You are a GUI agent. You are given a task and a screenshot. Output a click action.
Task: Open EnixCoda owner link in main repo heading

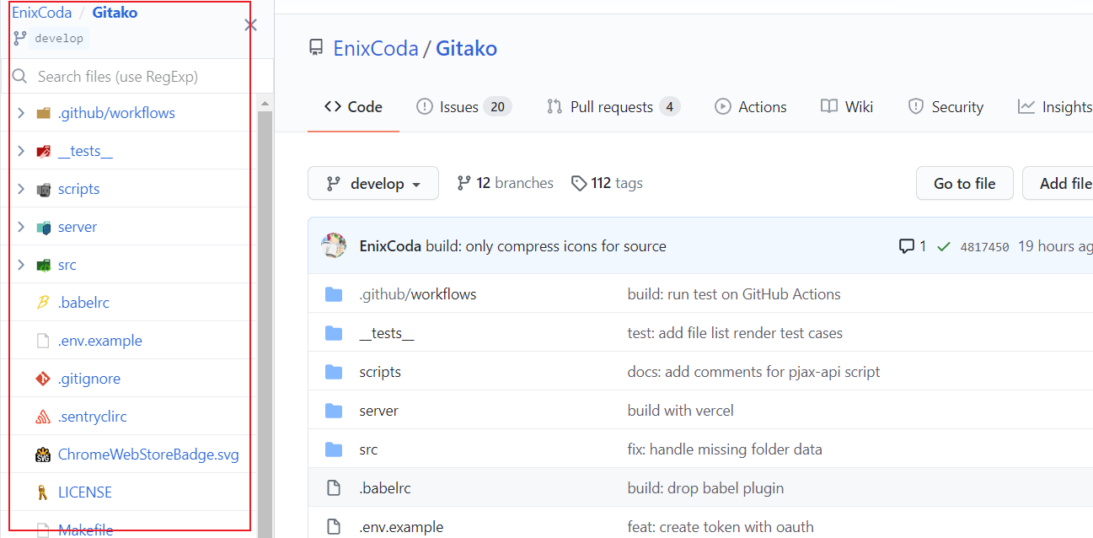[x=376, y=48]
